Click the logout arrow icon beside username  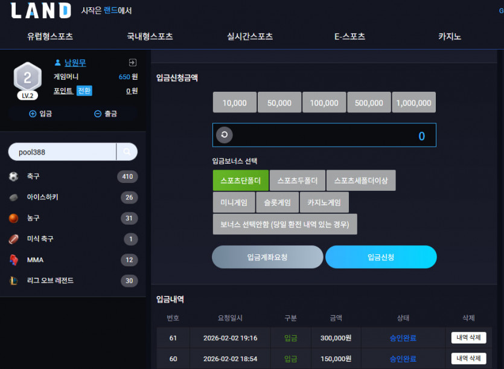click(132, 62)
